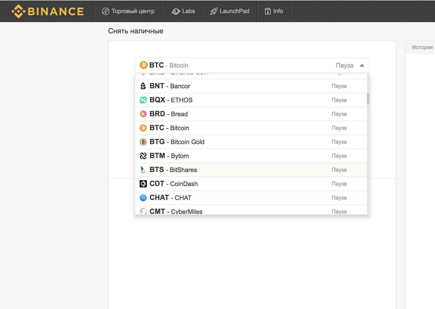
Task: Click the Info panel icon
Action: (x=267, y=11)
